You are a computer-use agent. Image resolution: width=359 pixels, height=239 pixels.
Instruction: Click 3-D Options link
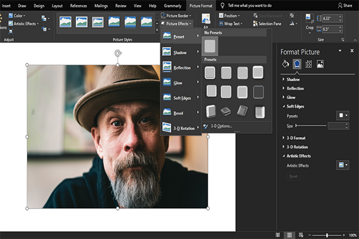(220, 126)
